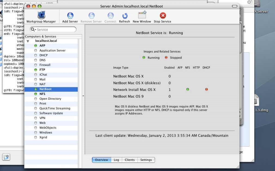
Task: Switch to the Overview tab
Action: click(x=102, y=160)
